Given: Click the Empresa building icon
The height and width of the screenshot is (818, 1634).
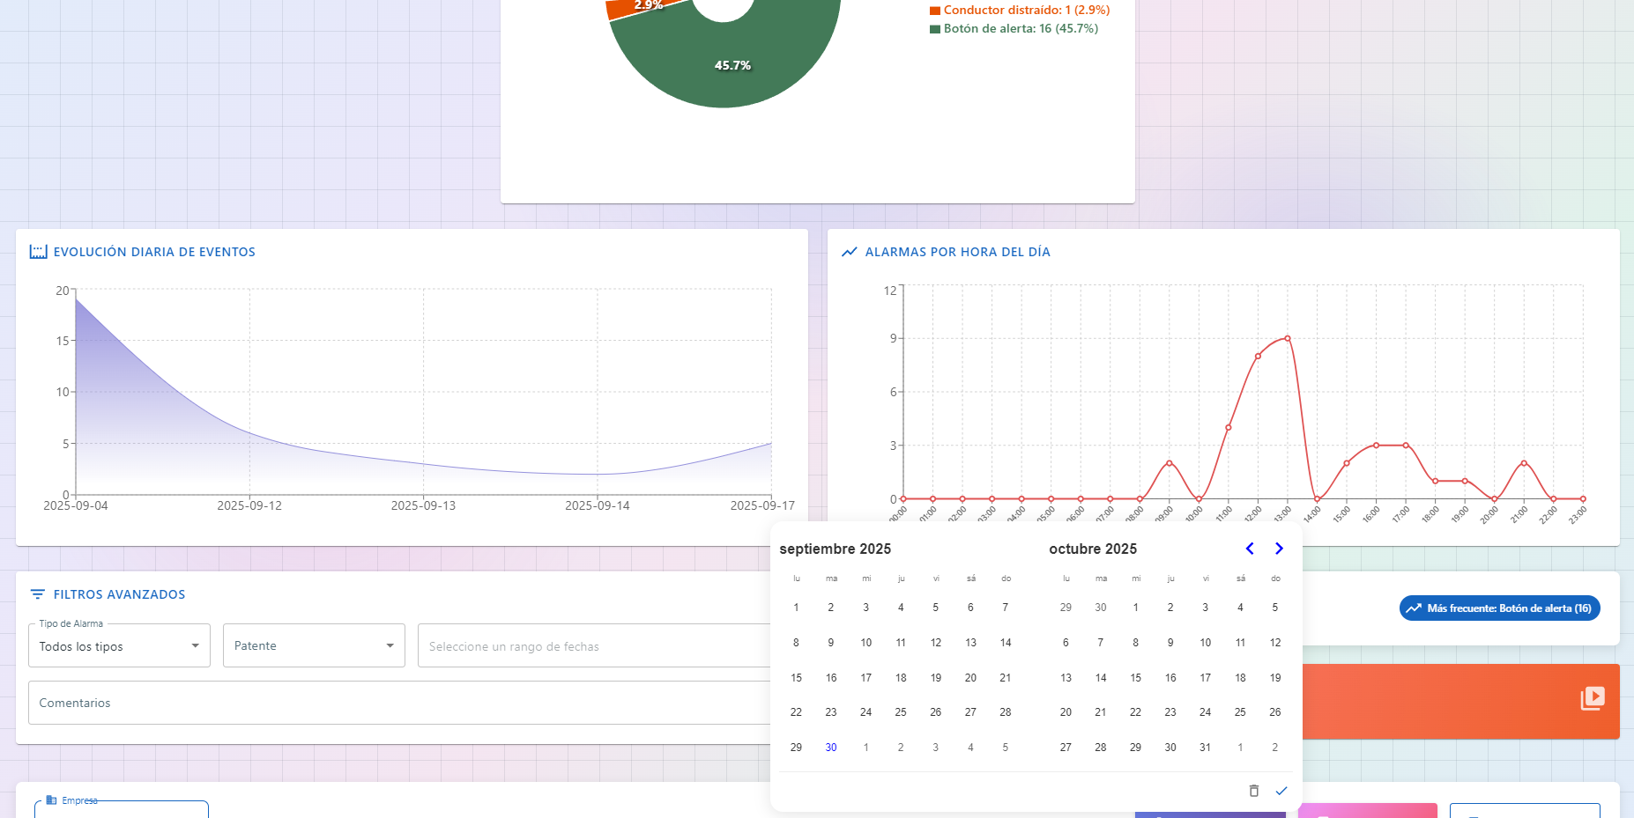Looking at the screenshot, I should 51,800.
